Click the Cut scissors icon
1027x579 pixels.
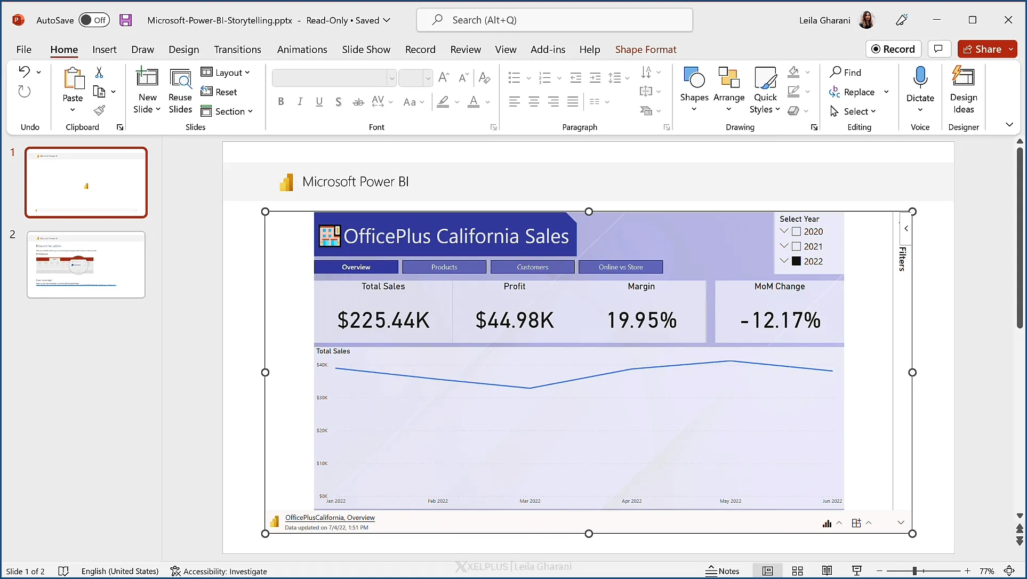pos(99,72)
